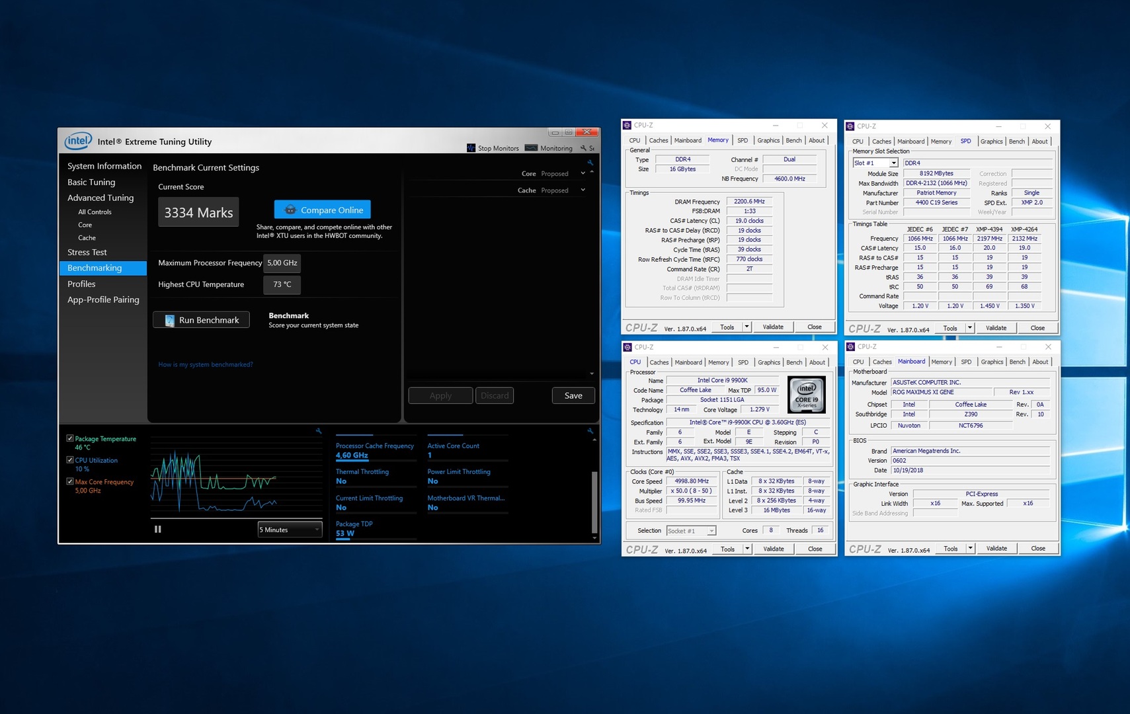Click CPU-Z app icon in CPU window title
Image resolution: width=1130 pixels, height=714 pixels.
[627, 347]
